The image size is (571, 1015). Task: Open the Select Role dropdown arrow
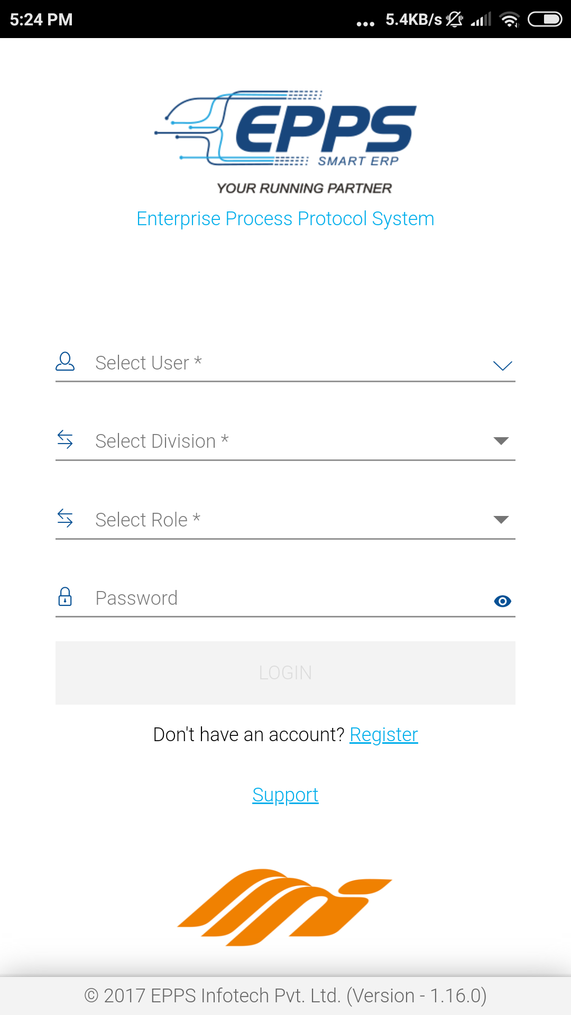(501, 520)
